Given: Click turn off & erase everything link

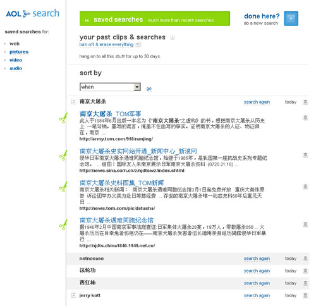Looking at the screenshot, I should click(106, 44).
